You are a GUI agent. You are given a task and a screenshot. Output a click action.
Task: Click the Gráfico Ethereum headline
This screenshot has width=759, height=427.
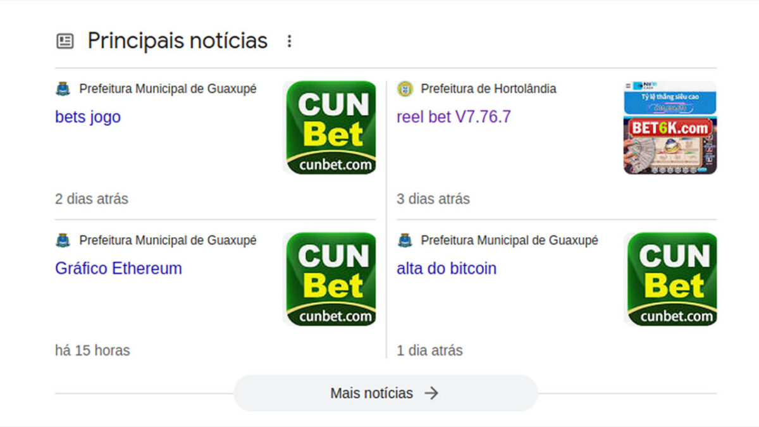118,268
